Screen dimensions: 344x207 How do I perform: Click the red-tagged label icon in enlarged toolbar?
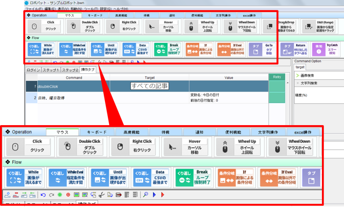click(x=118, y=195)
